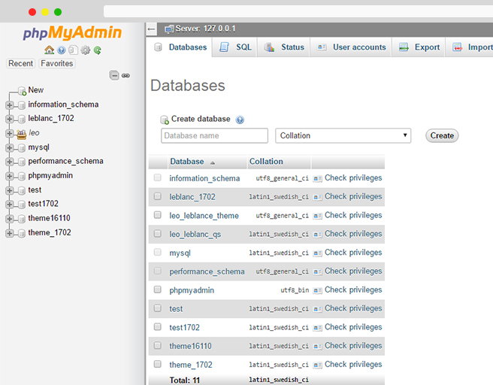This screenshot has height=385, width=493.
Task: Expand mysql tree node
Action: point(10,148)
